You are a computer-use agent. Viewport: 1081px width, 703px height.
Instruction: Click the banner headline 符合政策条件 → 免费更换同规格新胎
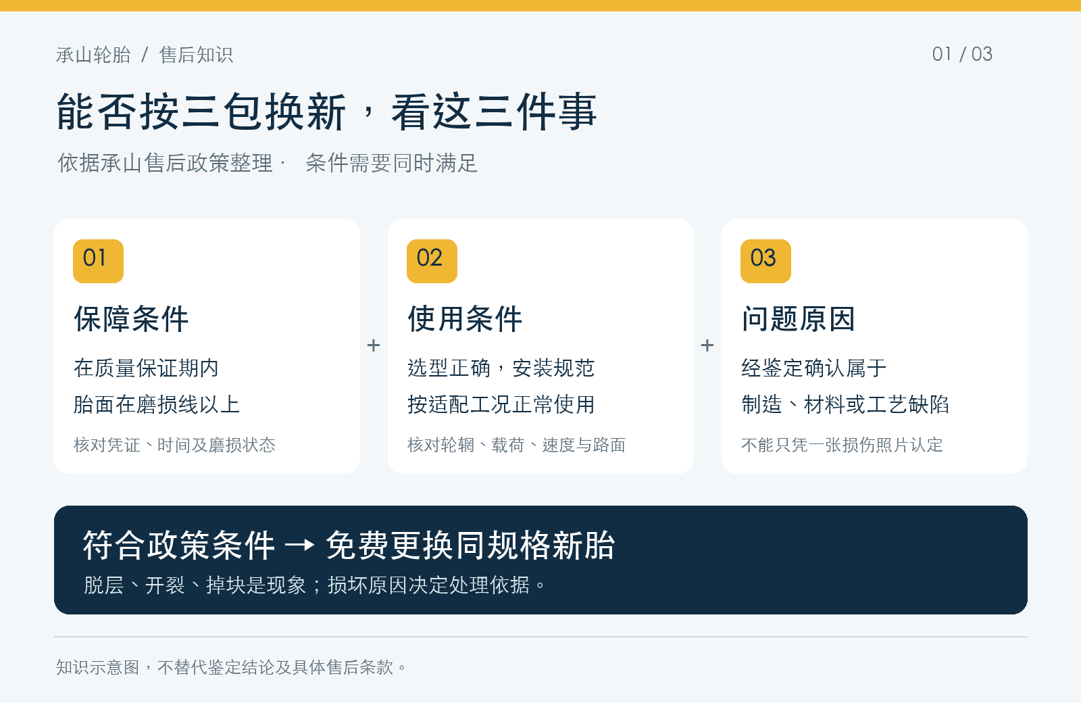[349, 546]
